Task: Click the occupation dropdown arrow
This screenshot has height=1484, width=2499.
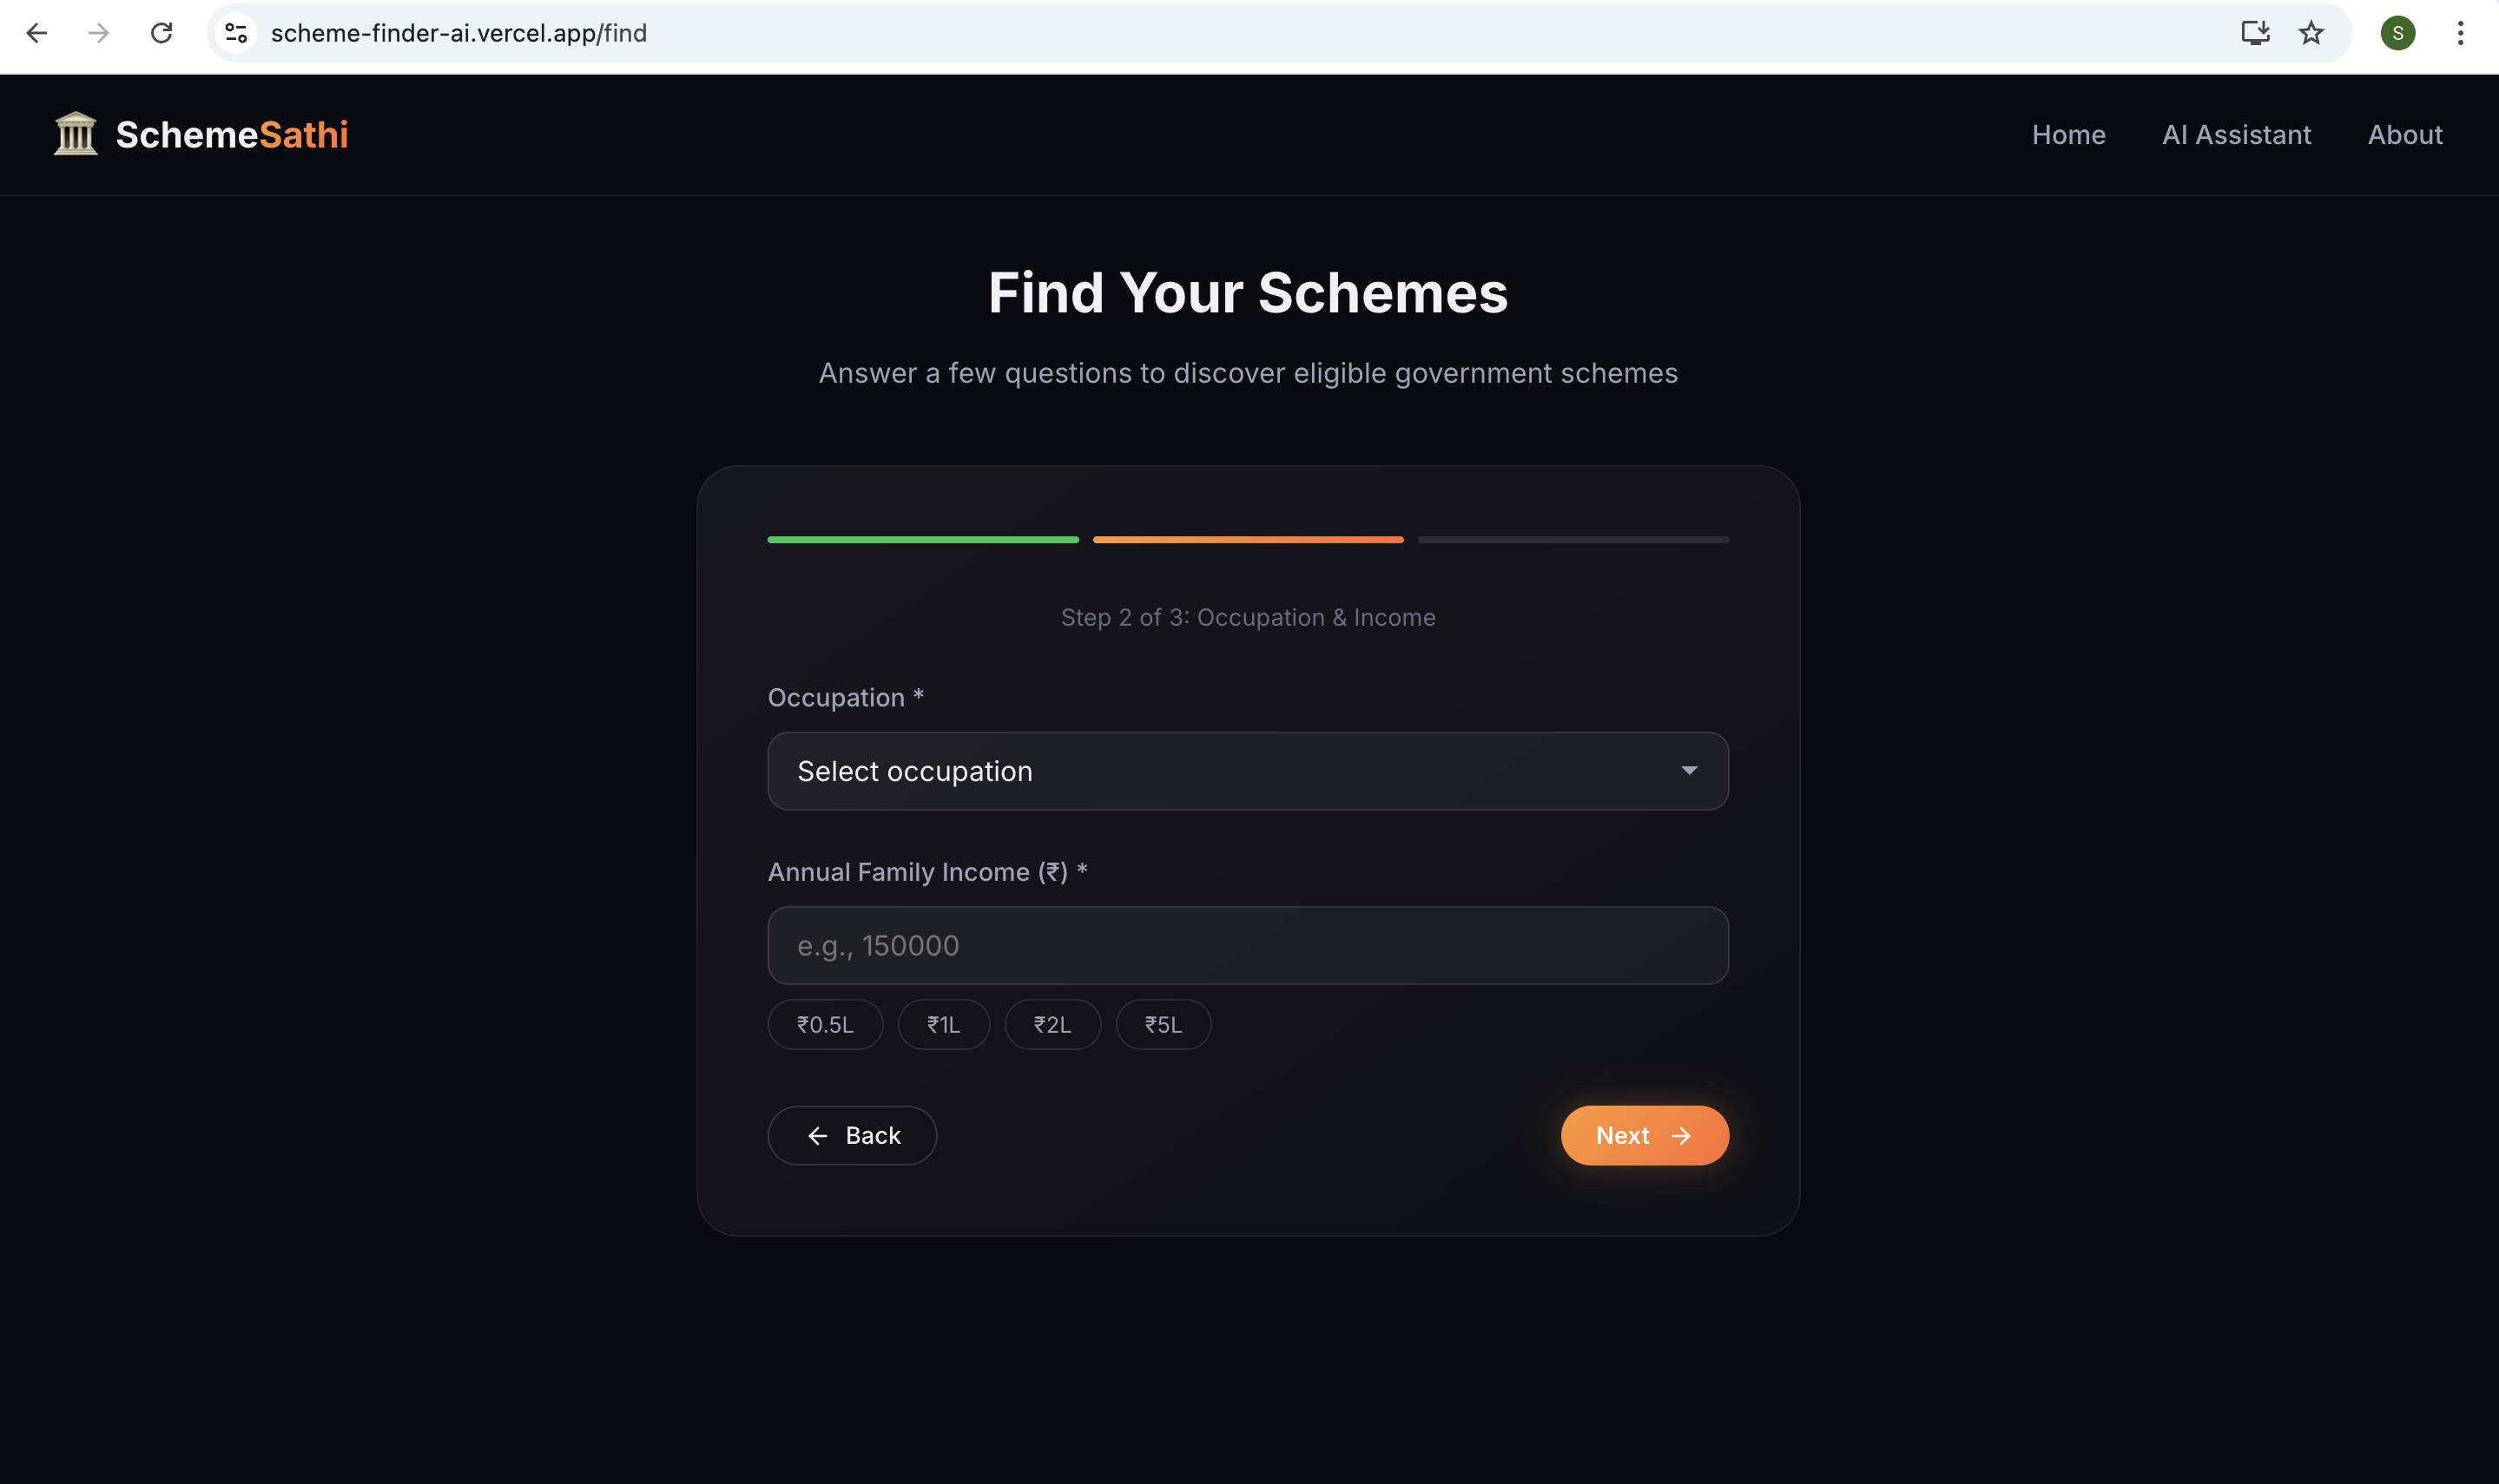Action: coord(1689,770)
